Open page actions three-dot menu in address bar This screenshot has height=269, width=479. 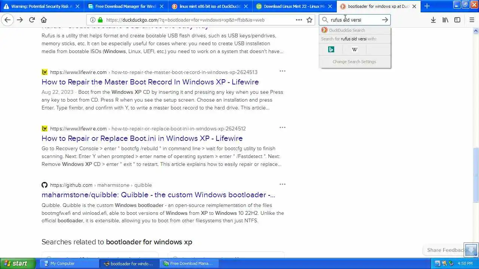pos(299,20)
